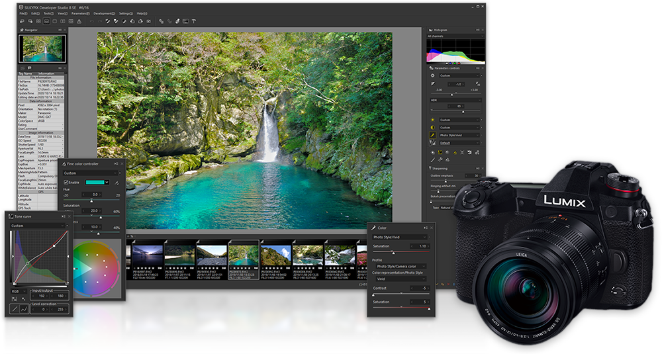Toggle the blue channel dot under histogram

[x=450, y=64]
